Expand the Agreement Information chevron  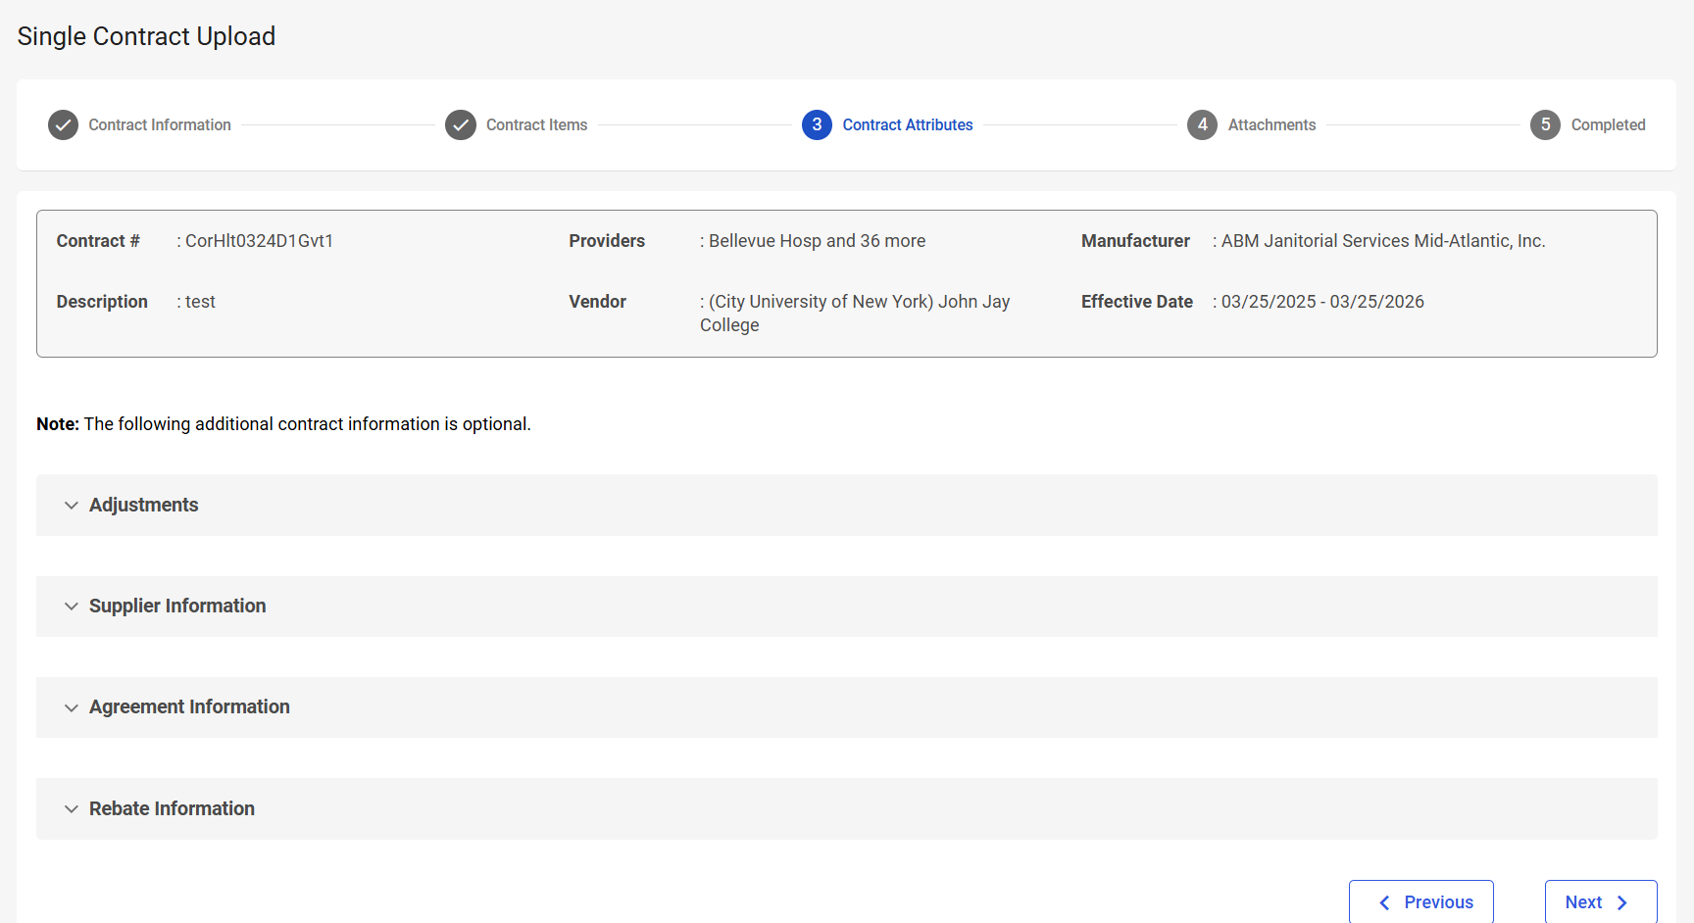tap(72, 707)
